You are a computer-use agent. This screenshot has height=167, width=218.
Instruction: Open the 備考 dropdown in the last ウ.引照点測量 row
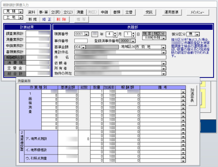click(x=183, y=161)
